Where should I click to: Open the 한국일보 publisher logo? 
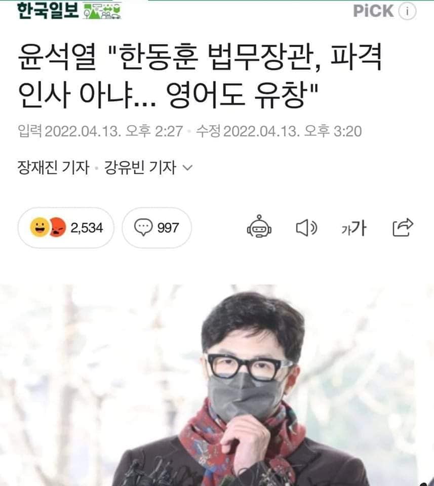click(48, 11)
